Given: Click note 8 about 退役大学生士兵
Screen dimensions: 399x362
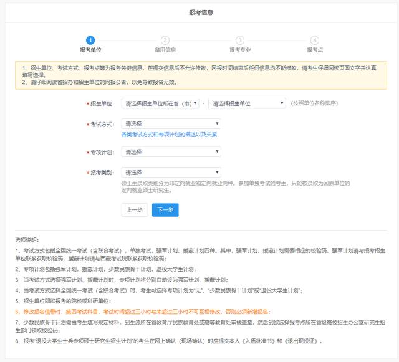Looking at the screenshot, I should (169, 341).
